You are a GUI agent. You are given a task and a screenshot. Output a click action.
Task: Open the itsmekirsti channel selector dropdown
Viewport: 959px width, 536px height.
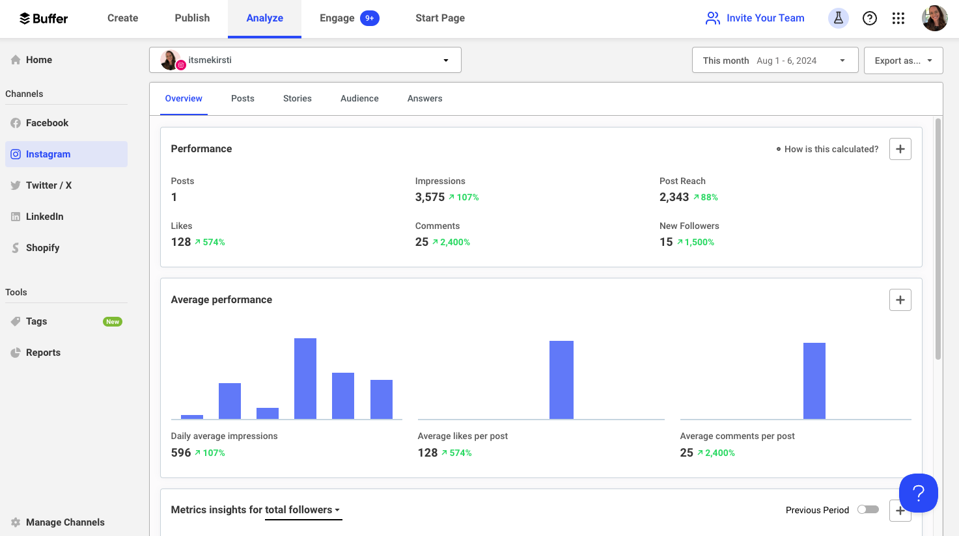tap(305, 59)
